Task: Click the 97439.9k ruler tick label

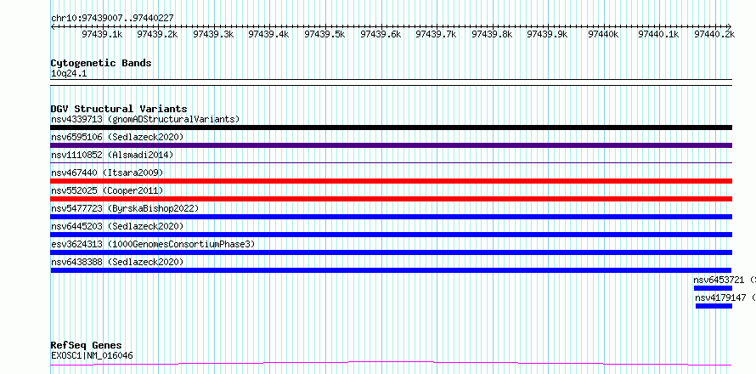Action: click(x=548, y=34)
